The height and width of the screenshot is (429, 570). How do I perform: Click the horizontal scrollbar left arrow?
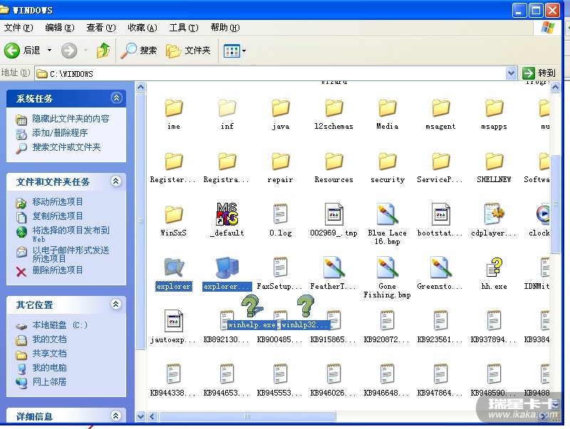[x=152, y=416]
